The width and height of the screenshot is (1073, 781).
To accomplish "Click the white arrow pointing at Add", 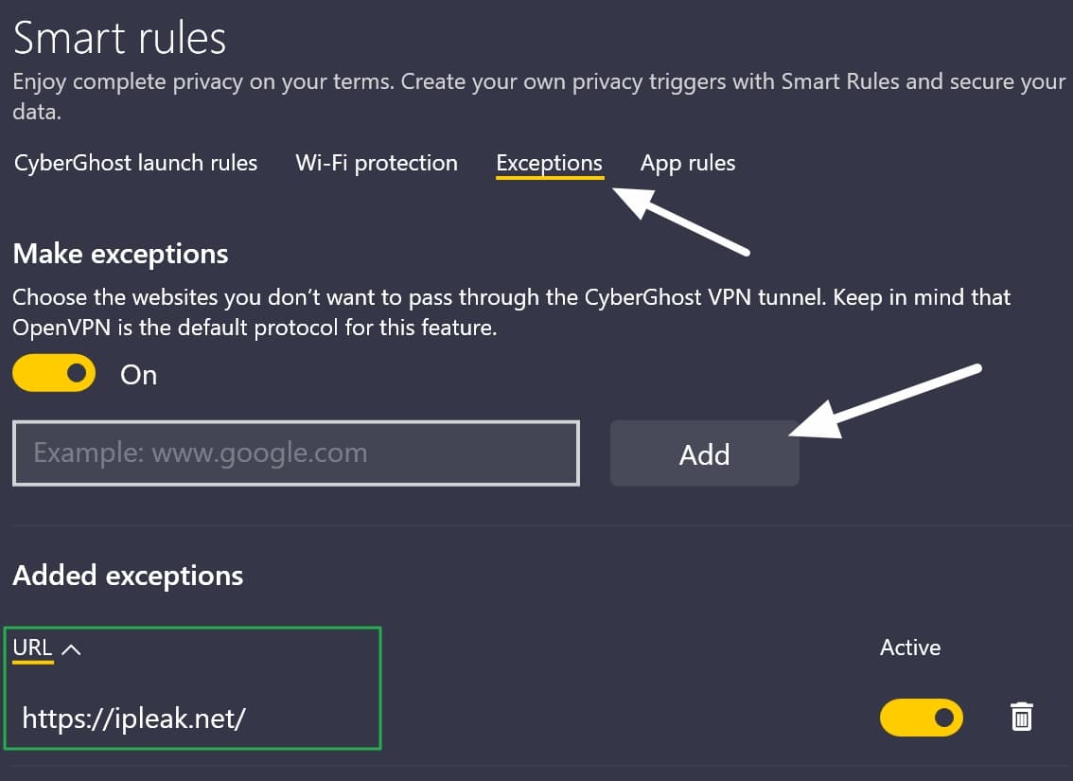I will (x=886, y=400).
